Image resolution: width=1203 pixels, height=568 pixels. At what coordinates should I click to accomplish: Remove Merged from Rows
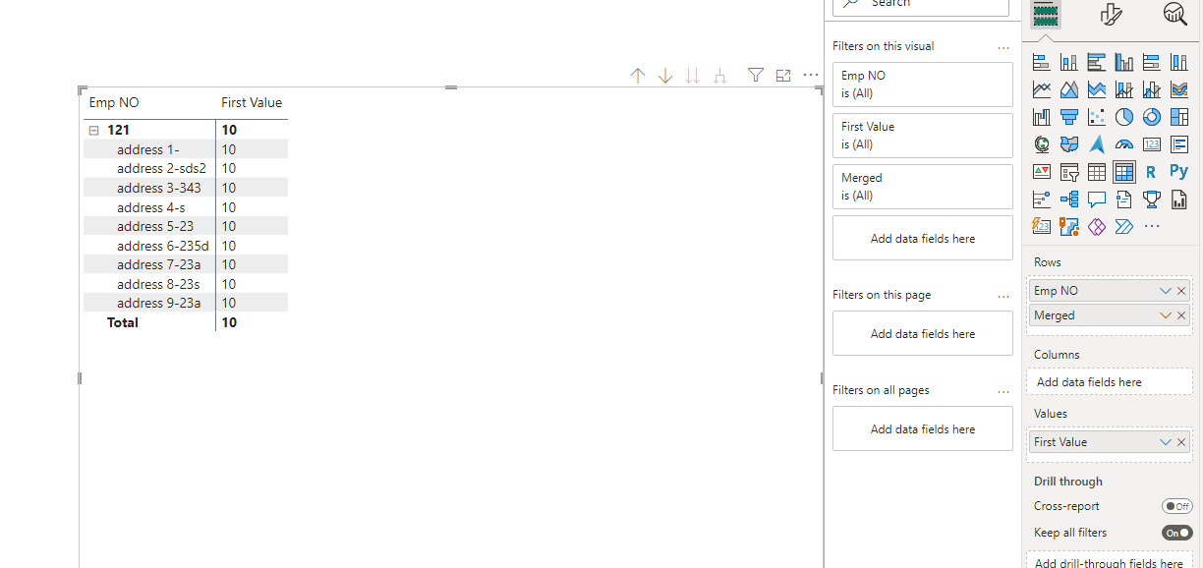[1181, 315]
